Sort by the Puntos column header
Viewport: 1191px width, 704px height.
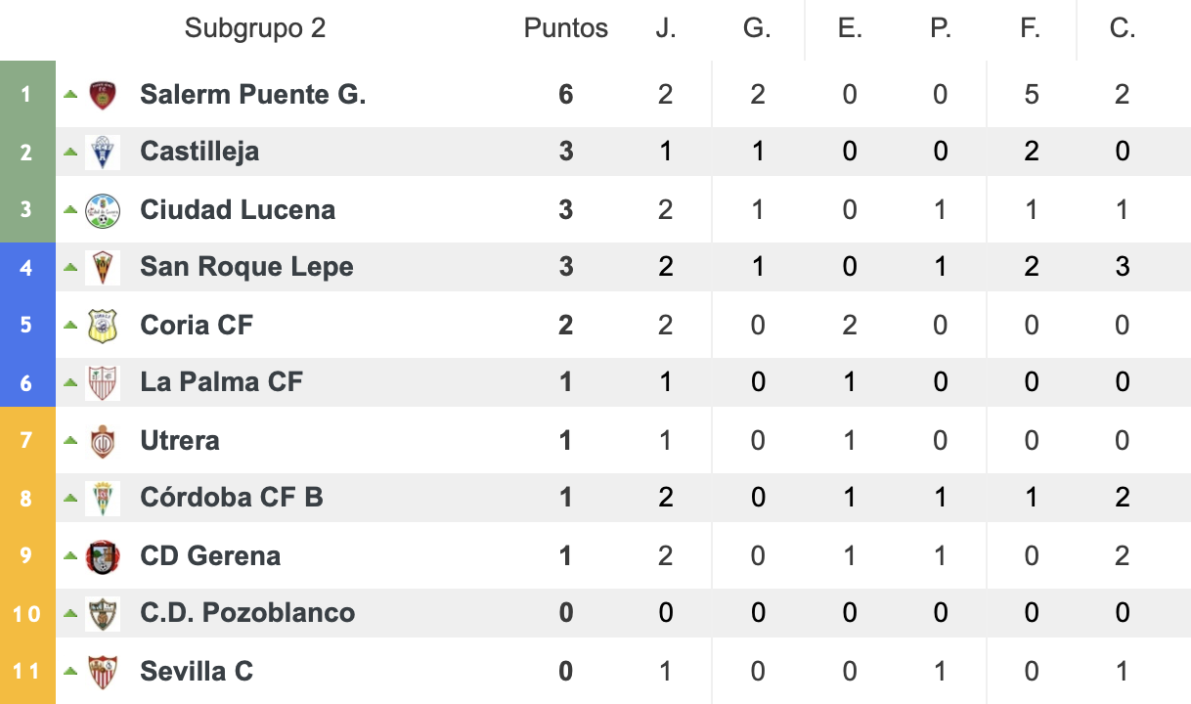tap(566, 28)
